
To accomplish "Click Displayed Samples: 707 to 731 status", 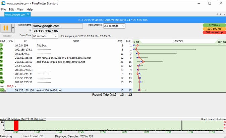I will point(74,136).
